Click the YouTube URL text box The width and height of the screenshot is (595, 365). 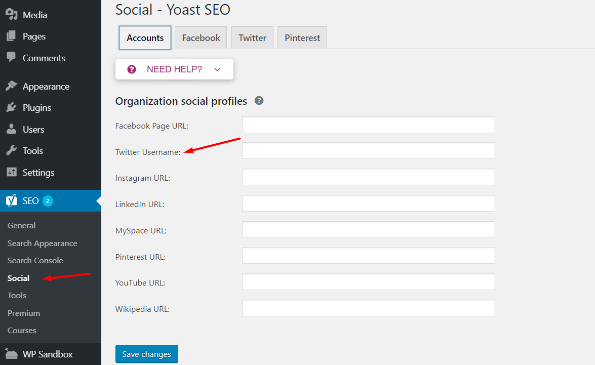coord(368,282)
